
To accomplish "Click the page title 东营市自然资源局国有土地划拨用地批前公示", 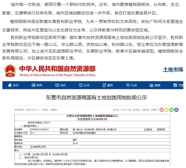I will [96, 98].
